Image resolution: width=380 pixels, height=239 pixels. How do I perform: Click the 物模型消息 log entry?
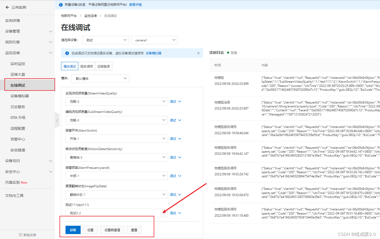pos(294,108)
